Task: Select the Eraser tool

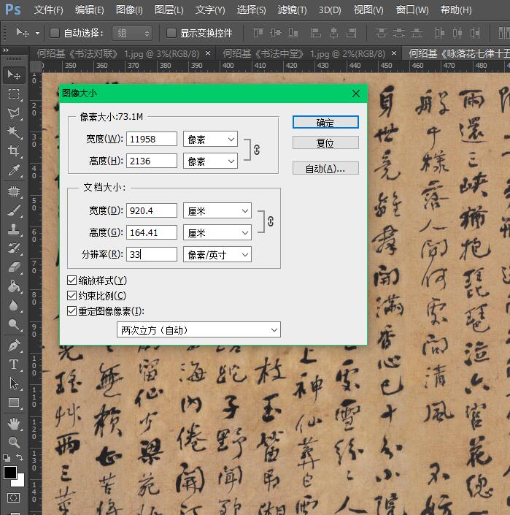Action: [14, 267]
